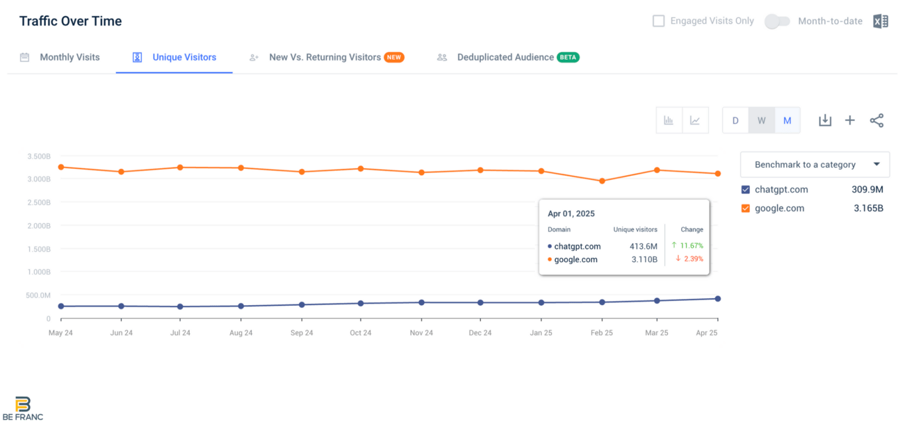The width and height of the screenshot is (898, 424).
Task: Switch to line chart view icon
Action: tap(695, 120)
